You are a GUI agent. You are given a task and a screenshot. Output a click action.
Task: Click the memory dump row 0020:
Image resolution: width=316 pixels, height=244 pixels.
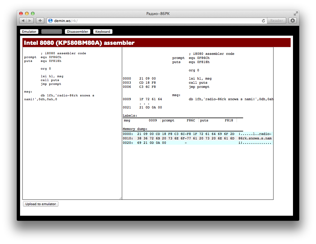tap(197, 143)
